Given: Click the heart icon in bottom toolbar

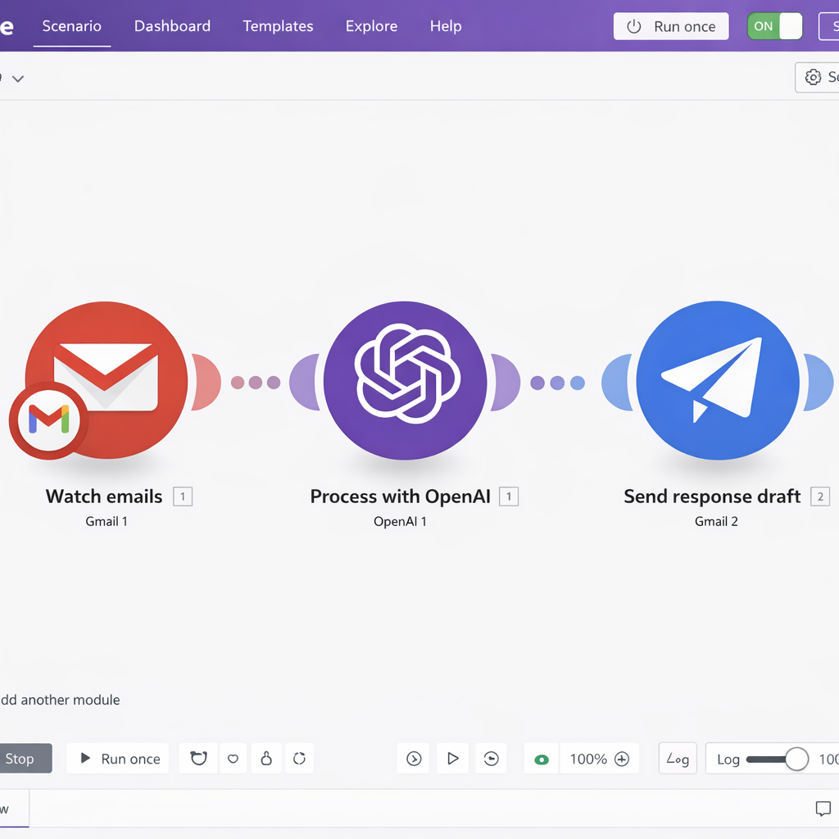Looking at the screenshot, I should pos(233,759).
